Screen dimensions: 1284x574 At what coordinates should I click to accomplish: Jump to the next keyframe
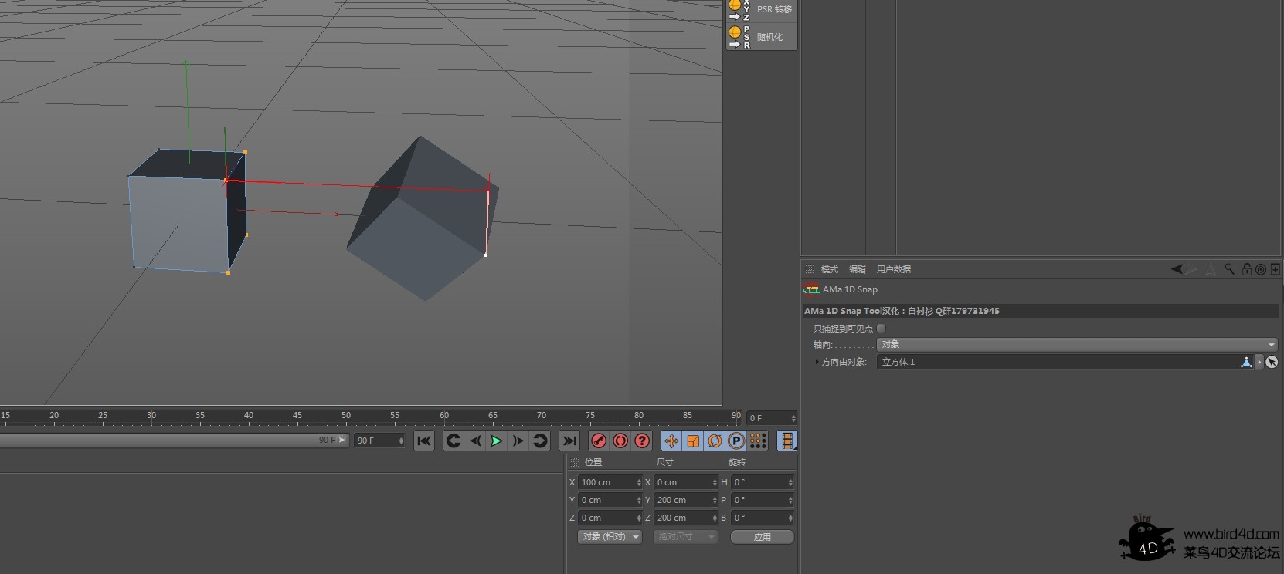(x=540, y=441)
